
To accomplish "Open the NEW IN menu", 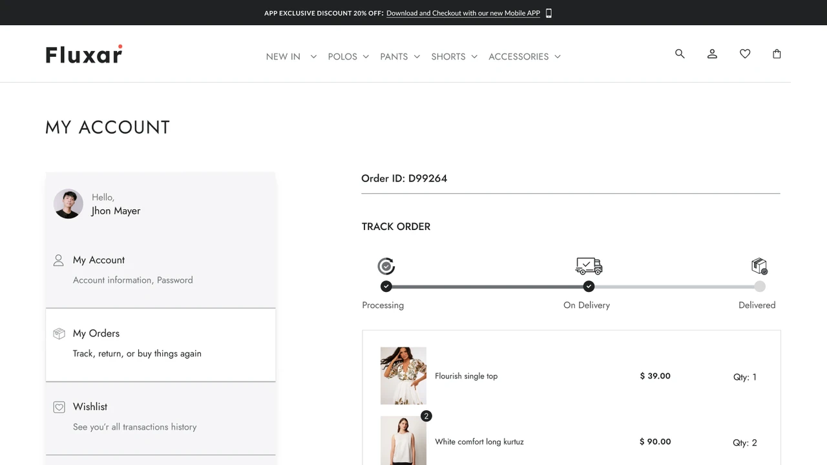I will click(283, 57).
